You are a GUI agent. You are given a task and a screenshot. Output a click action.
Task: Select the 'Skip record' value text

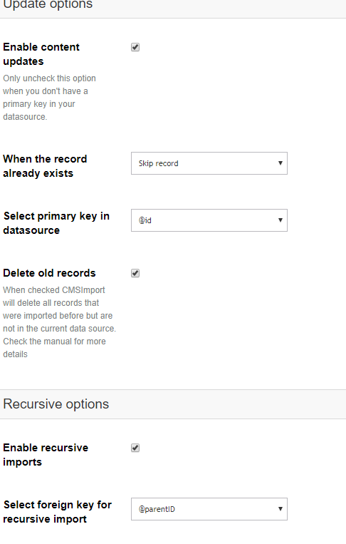(x=158, y=163)
